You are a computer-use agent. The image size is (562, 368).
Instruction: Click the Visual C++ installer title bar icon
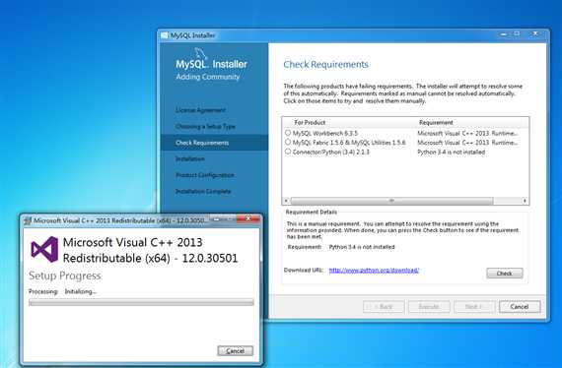(x=28, y=220)
